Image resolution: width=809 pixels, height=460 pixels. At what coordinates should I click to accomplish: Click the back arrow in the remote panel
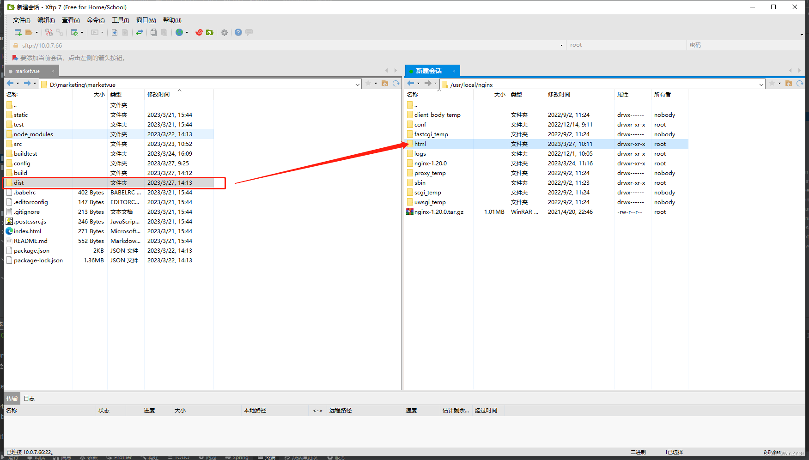(410, 83)
